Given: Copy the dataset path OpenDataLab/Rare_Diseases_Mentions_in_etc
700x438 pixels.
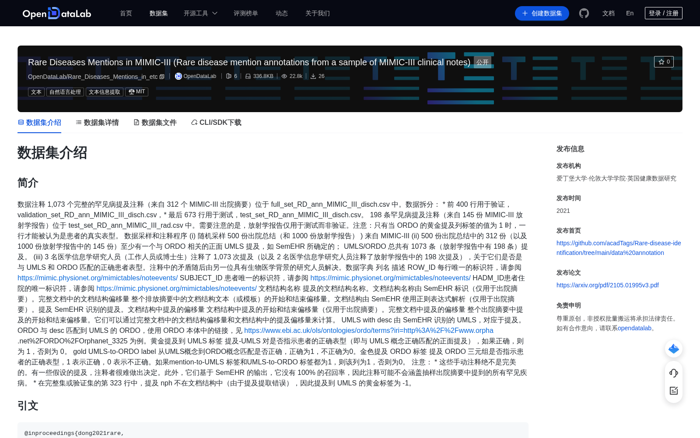Looking at the screenshot, I should pos(162,77).
